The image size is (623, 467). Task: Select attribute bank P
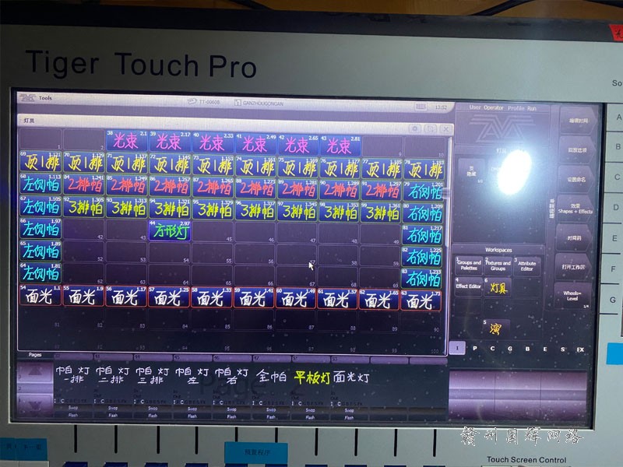pos(475,348)
